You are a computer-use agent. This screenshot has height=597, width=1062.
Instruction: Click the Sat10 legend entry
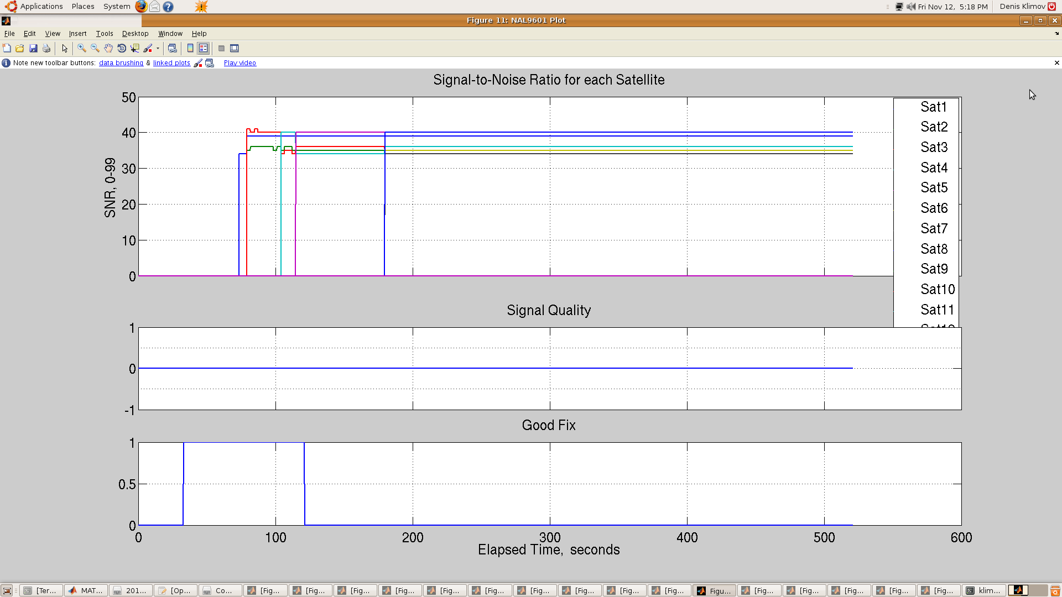click(x=938, y=290)
